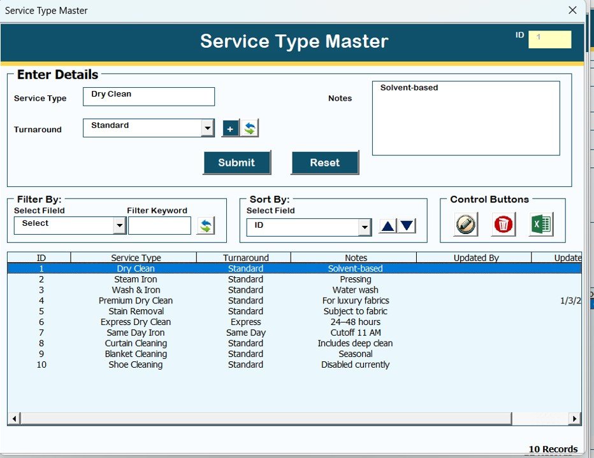
Task: Open the Sort By field dropdown
Action: [365, 227]
